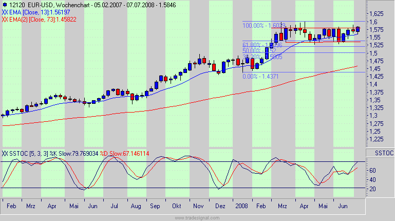Click the Jul label on time axis
The width and height of the screenshot is (395, 221).
115,206
